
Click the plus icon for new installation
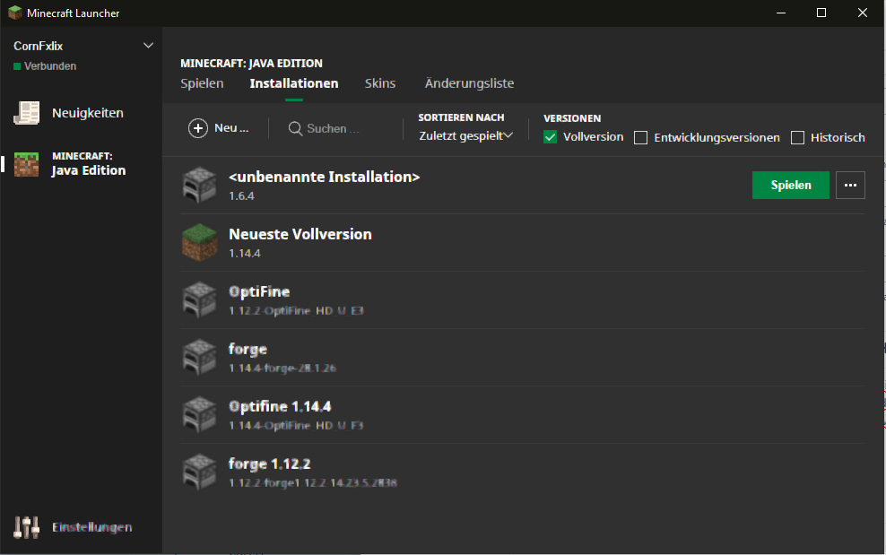coord(198,128)
